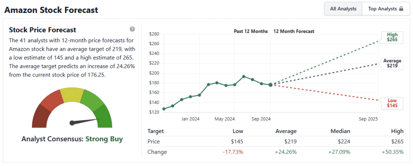Click the High $265 forecast label

coord(392,37)
